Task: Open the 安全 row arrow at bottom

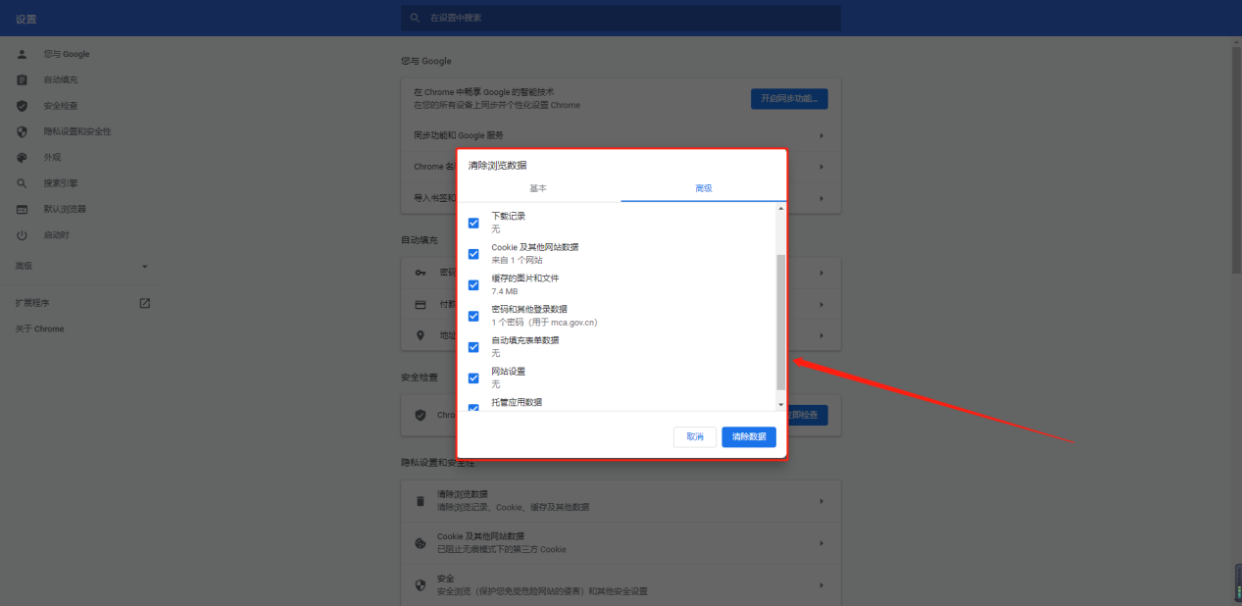Action: [x=821, y=584]
